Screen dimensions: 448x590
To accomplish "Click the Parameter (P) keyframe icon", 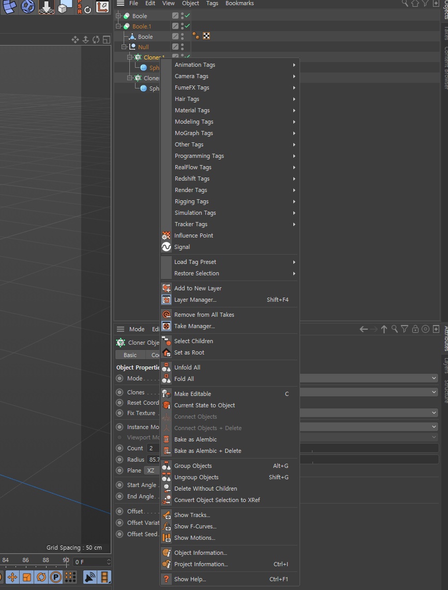I will click(x=56, y=577).
